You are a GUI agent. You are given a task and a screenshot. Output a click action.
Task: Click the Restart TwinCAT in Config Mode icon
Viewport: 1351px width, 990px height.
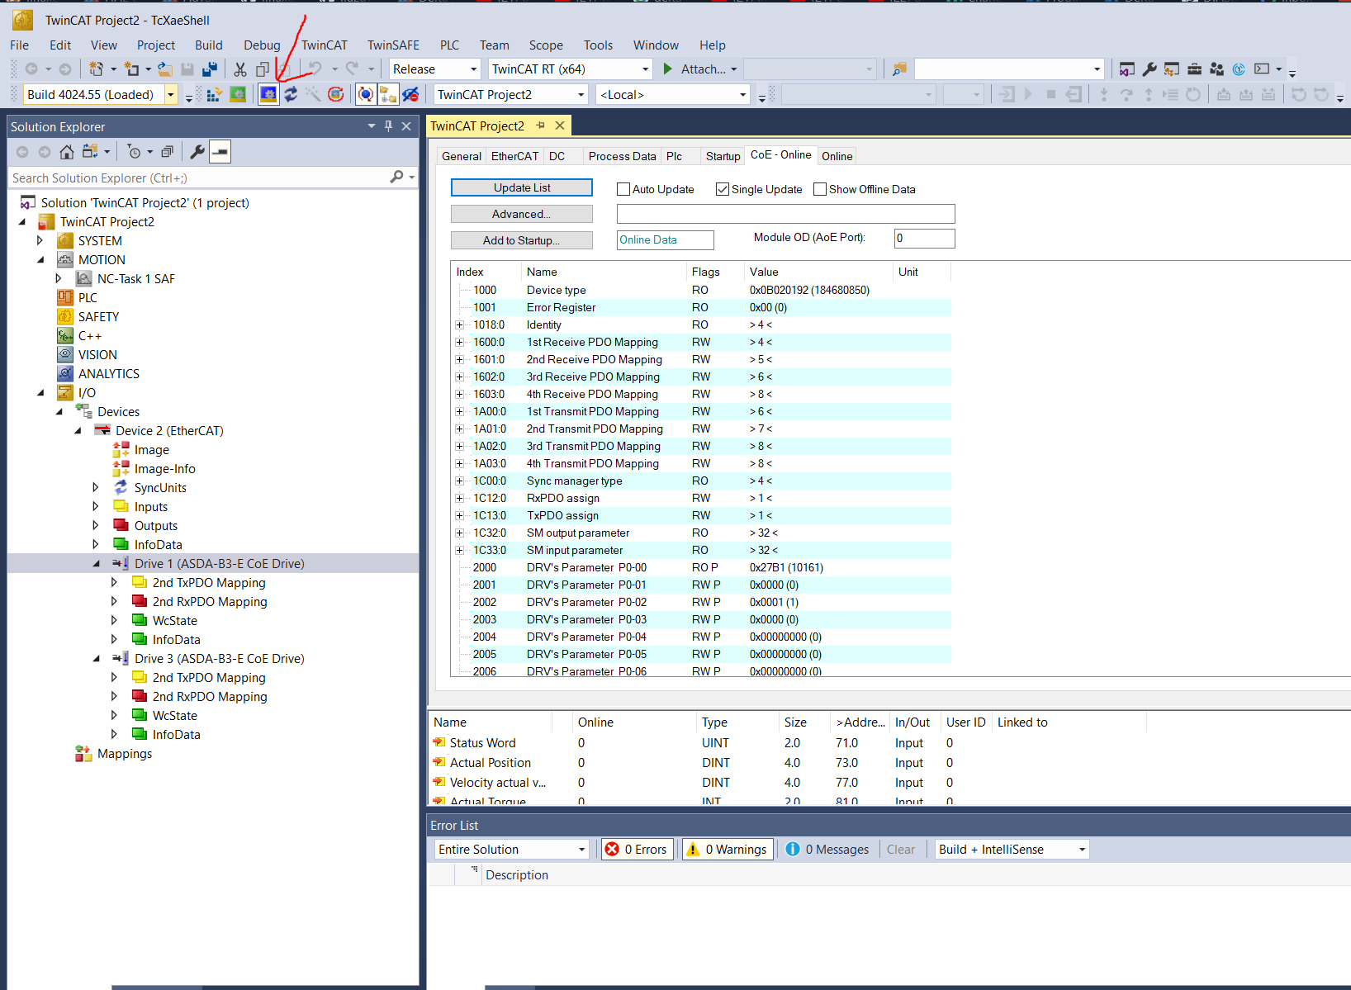pyautogui.click(x=268, y=95)
